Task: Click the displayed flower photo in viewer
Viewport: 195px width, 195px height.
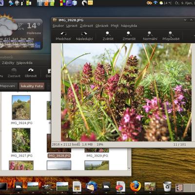Action: pos(126,92)
